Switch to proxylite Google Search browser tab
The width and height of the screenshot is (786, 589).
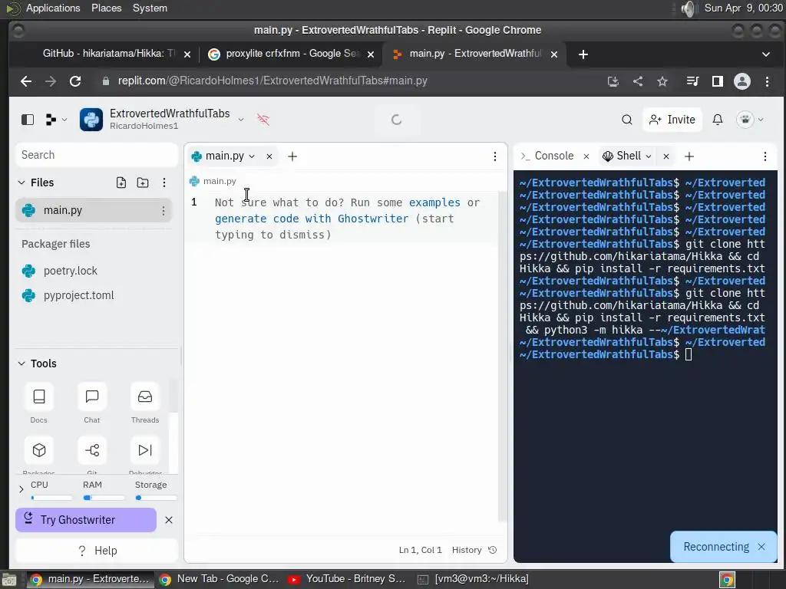coord(291,54)
